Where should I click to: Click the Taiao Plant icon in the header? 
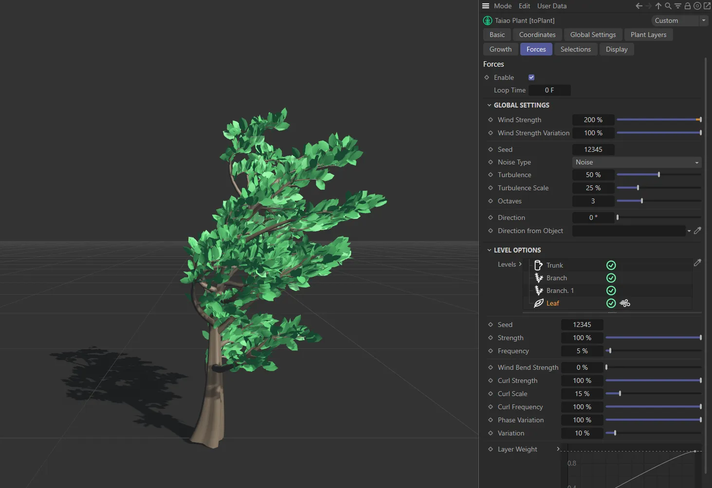tap(487, 20)
